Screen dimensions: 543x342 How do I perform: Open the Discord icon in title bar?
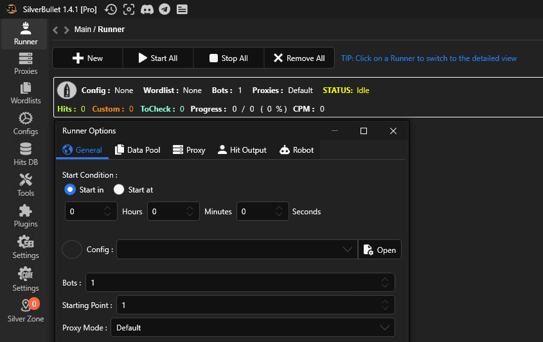click(147, 10)
